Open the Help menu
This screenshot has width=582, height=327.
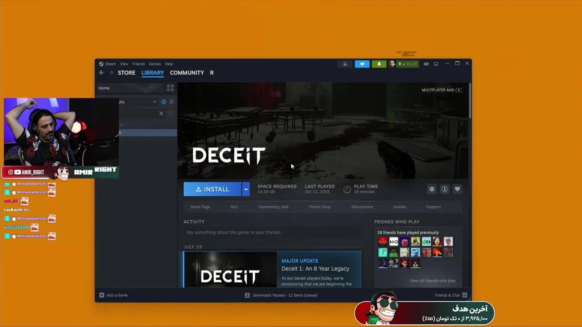(169, 64)
